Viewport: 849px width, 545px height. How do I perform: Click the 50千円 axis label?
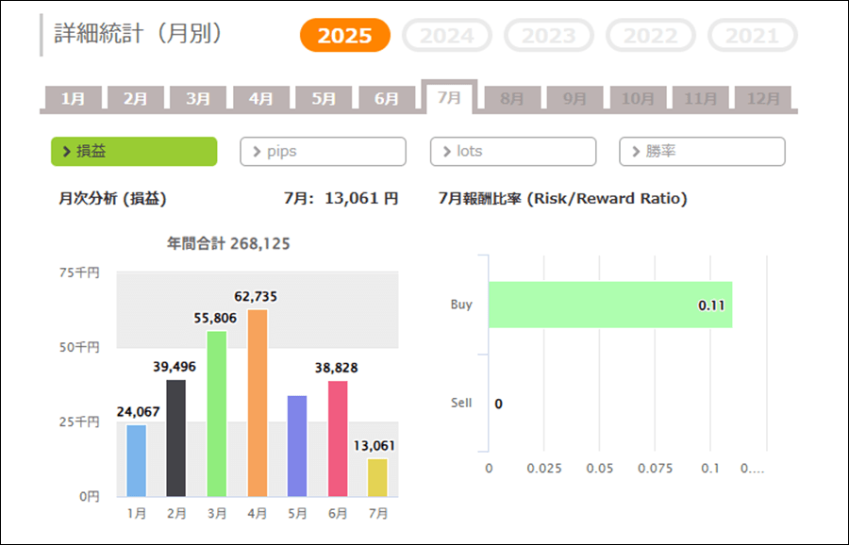[79, 347]
